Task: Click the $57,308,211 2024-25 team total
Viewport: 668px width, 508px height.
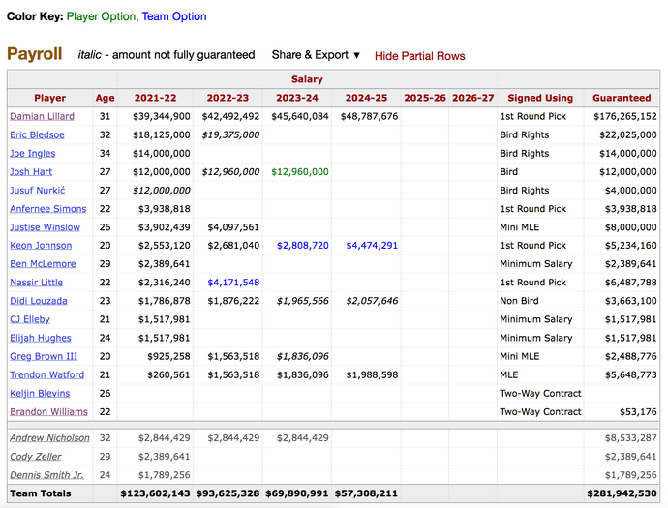Action: coord(366,493)
